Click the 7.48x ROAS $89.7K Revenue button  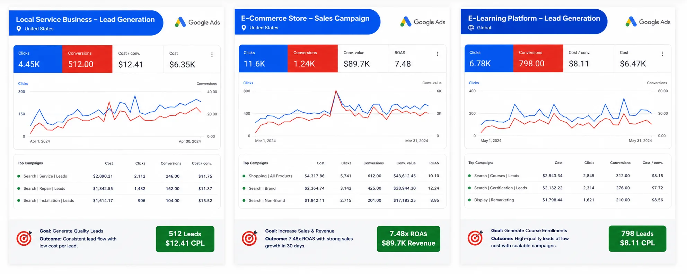(408, 239)
